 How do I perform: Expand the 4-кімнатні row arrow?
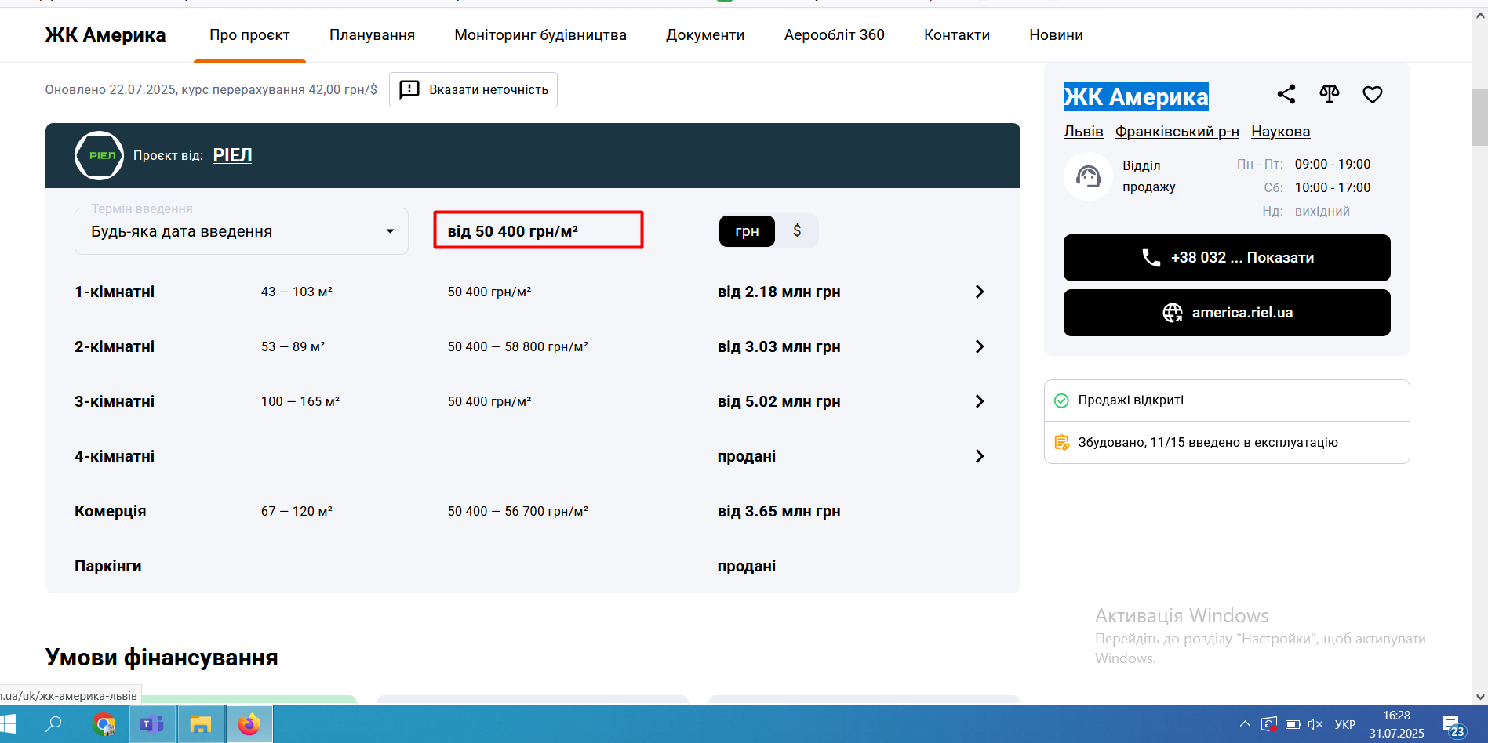click(979, 456)
